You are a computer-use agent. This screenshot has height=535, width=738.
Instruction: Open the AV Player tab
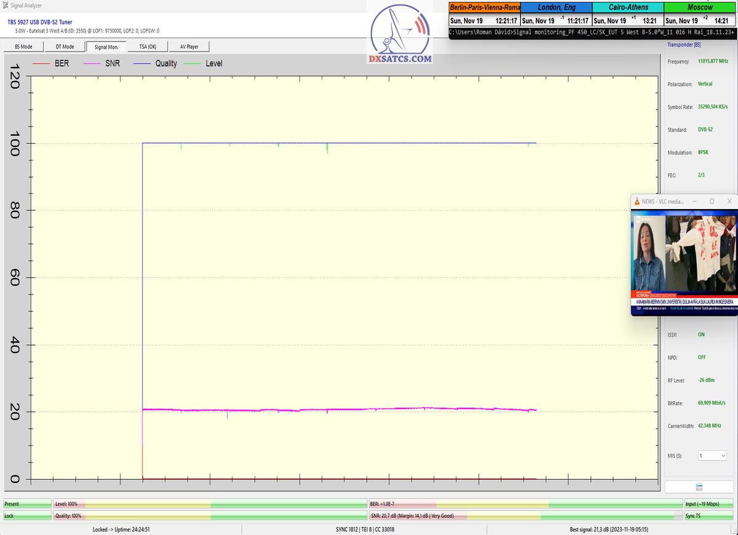(189, 47)
